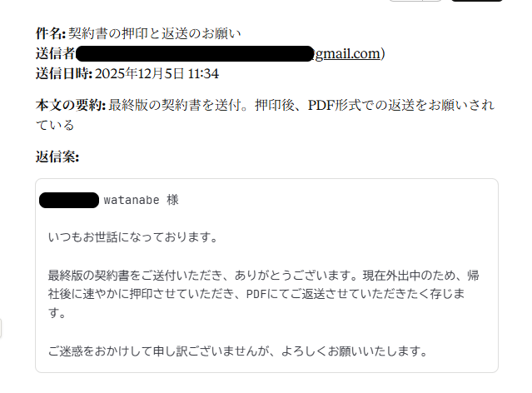This screenshot has height=393, width=532.
Task: Click the 本文の要約 label
Action: (x=71, y=105)
